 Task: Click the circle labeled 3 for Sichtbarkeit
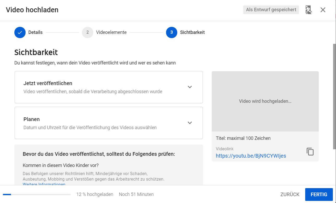(x=171, y=32)
